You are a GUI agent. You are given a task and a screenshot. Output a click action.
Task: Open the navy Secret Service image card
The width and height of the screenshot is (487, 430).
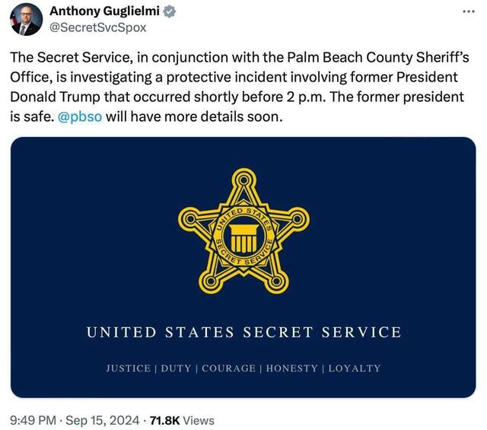(x=243, y=266)
